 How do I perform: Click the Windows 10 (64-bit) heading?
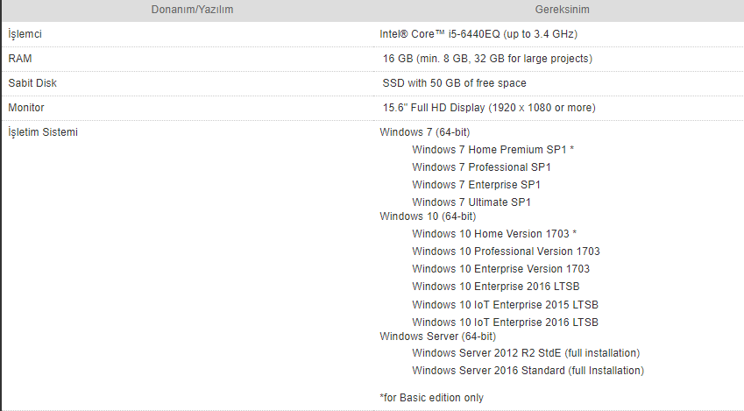tap(428, 216)
